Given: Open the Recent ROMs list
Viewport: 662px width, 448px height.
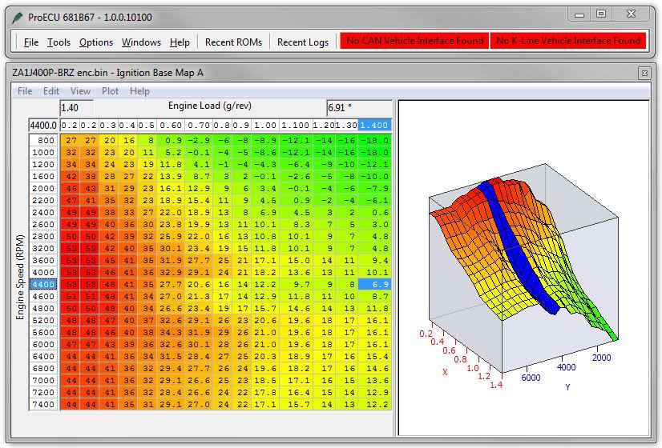Looking at the screenshot, I should pyautogui.click(x=233, y=42).
